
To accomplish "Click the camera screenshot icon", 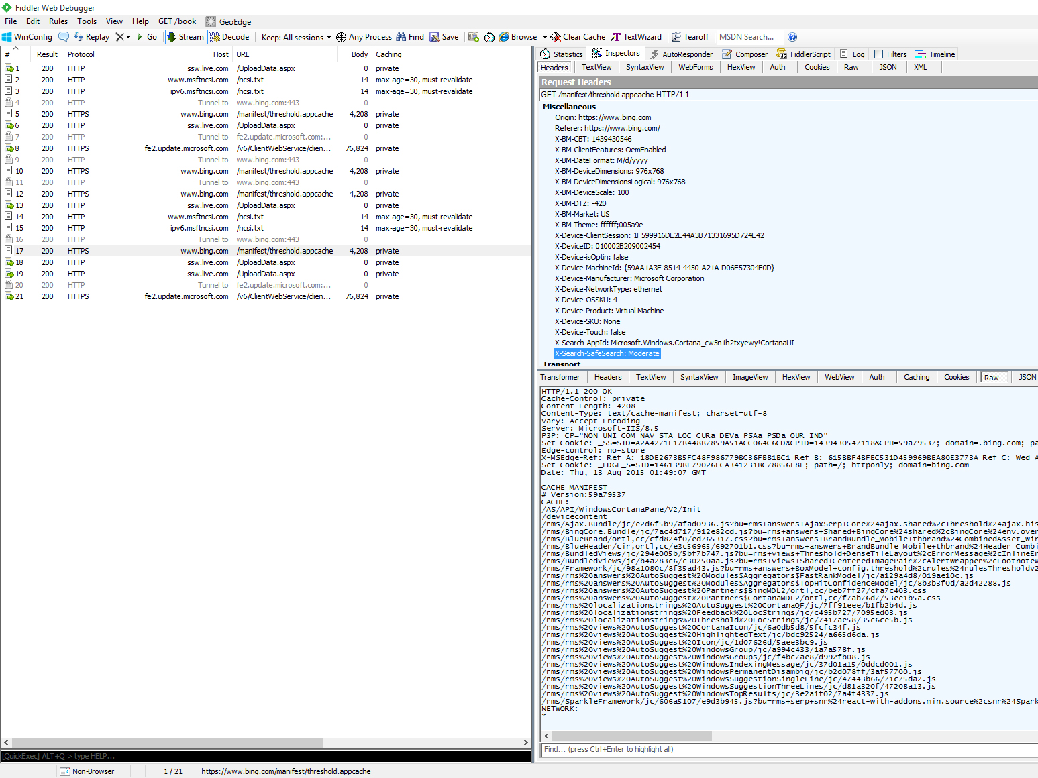I will (474, 37).
